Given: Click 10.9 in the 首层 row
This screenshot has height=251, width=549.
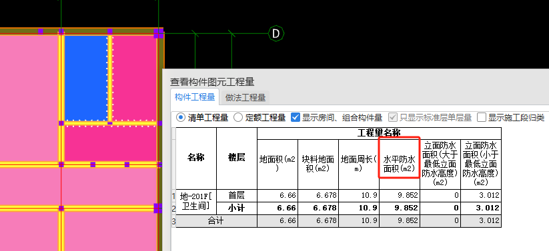Looking at the screenshot, I should tap(358, 196).
